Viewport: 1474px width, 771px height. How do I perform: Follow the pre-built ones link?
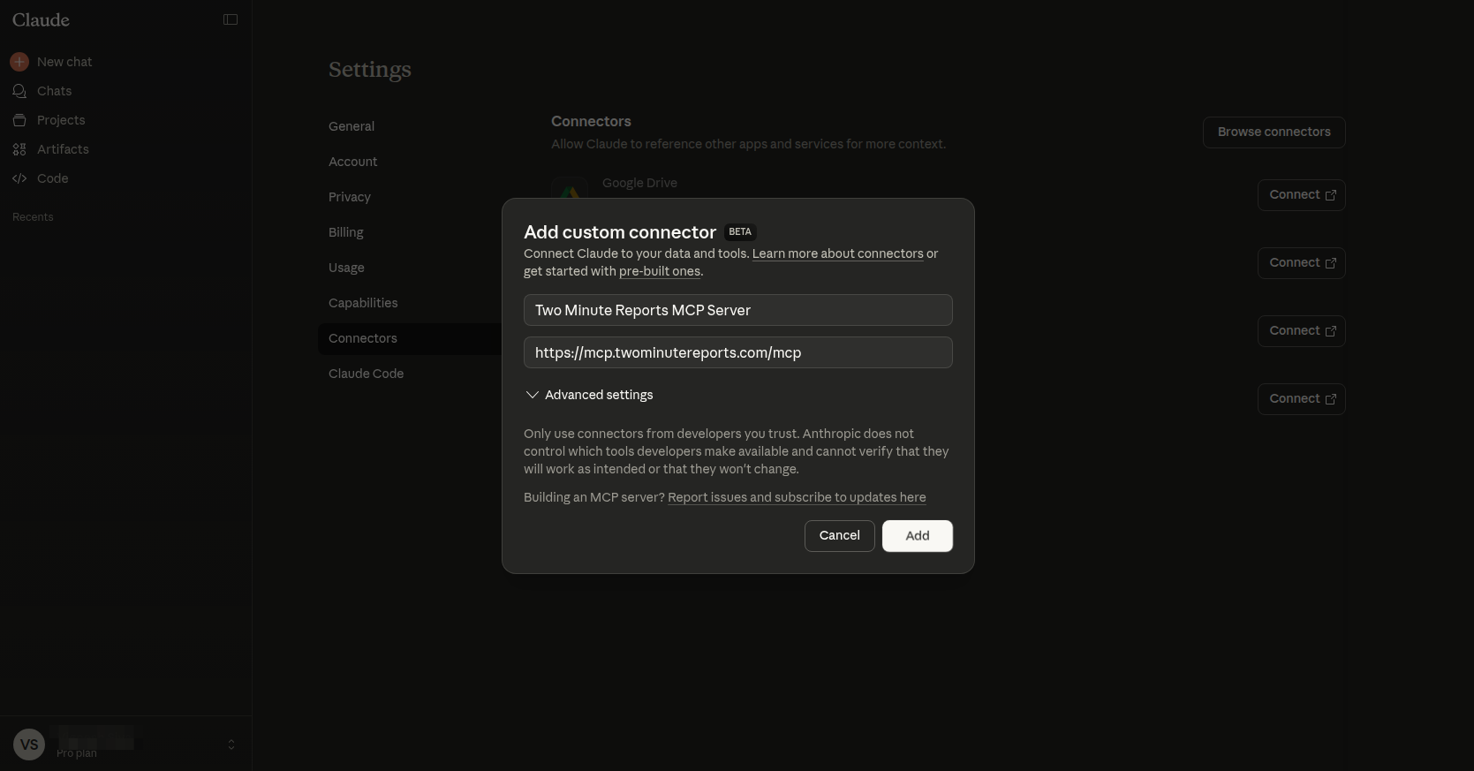click(x=660, y=271)
